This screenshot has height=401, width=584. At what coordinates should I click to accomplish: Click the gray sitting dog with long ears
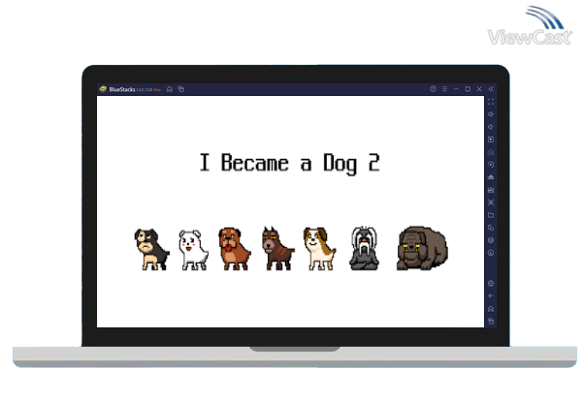pos(364,248)
